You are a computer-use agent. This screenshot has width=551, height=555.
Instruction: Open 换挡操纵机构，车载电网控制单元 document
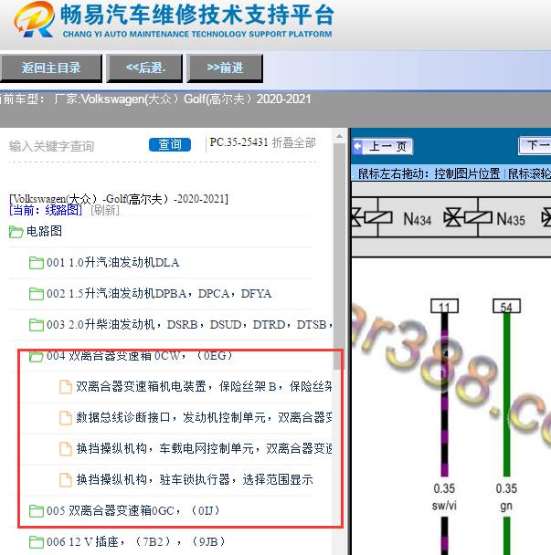click(204, 448)
